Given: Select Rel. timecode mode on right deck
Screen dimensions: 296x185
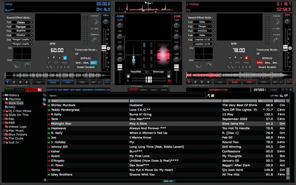Looking at the screenshot, I should [x=275, y=63].
